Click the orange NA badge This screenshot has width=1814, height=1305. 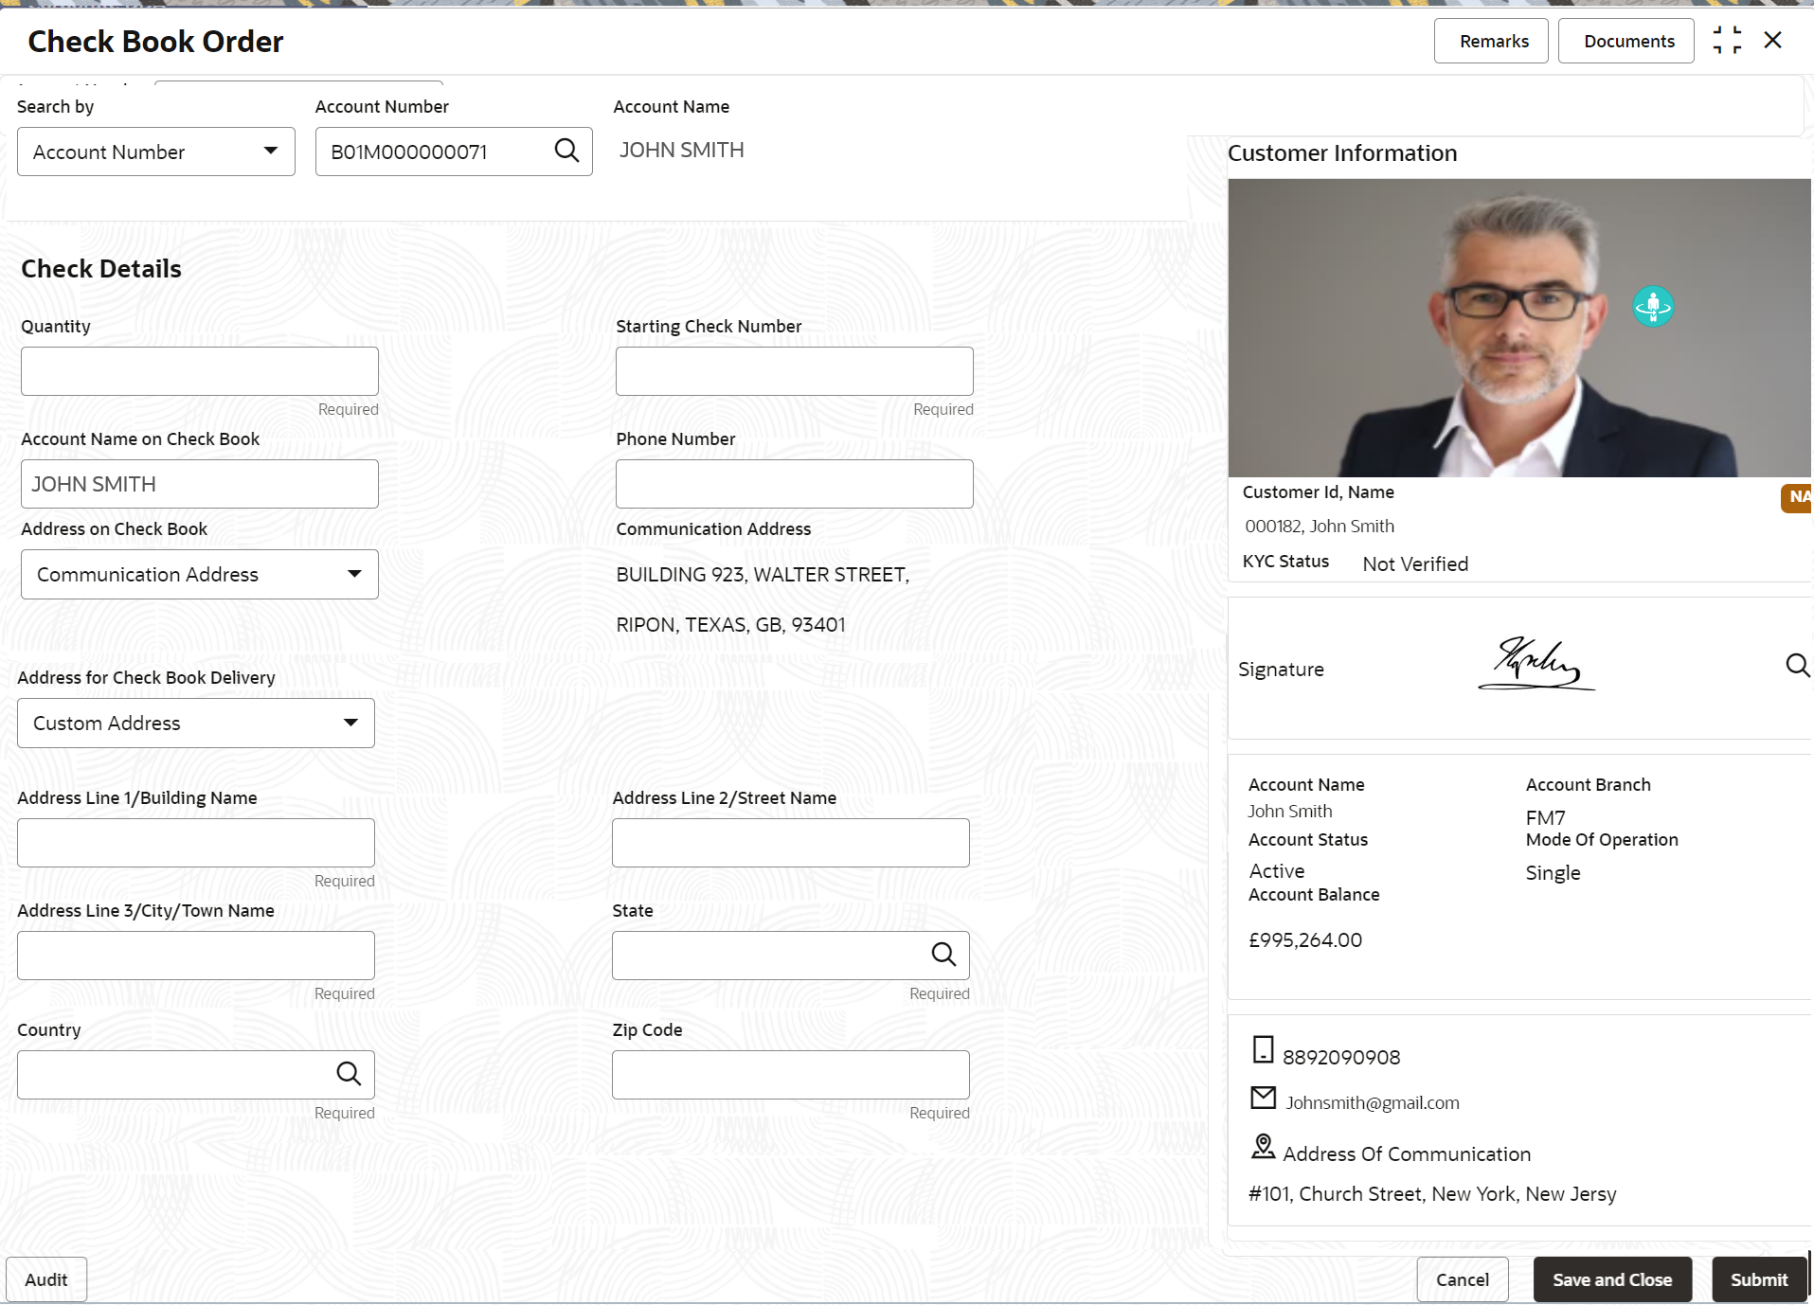coord(1797,497)
